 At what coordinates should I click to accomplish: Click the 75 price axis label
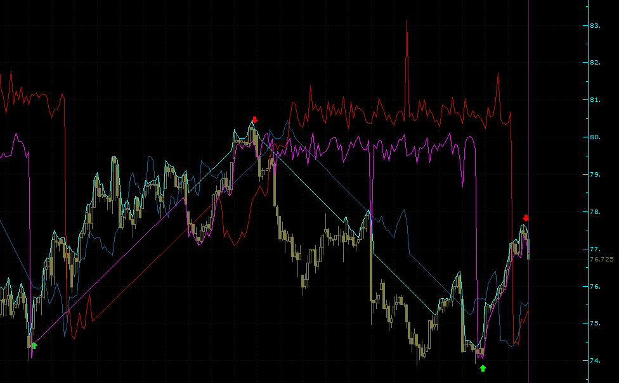[x=595, y=323]
